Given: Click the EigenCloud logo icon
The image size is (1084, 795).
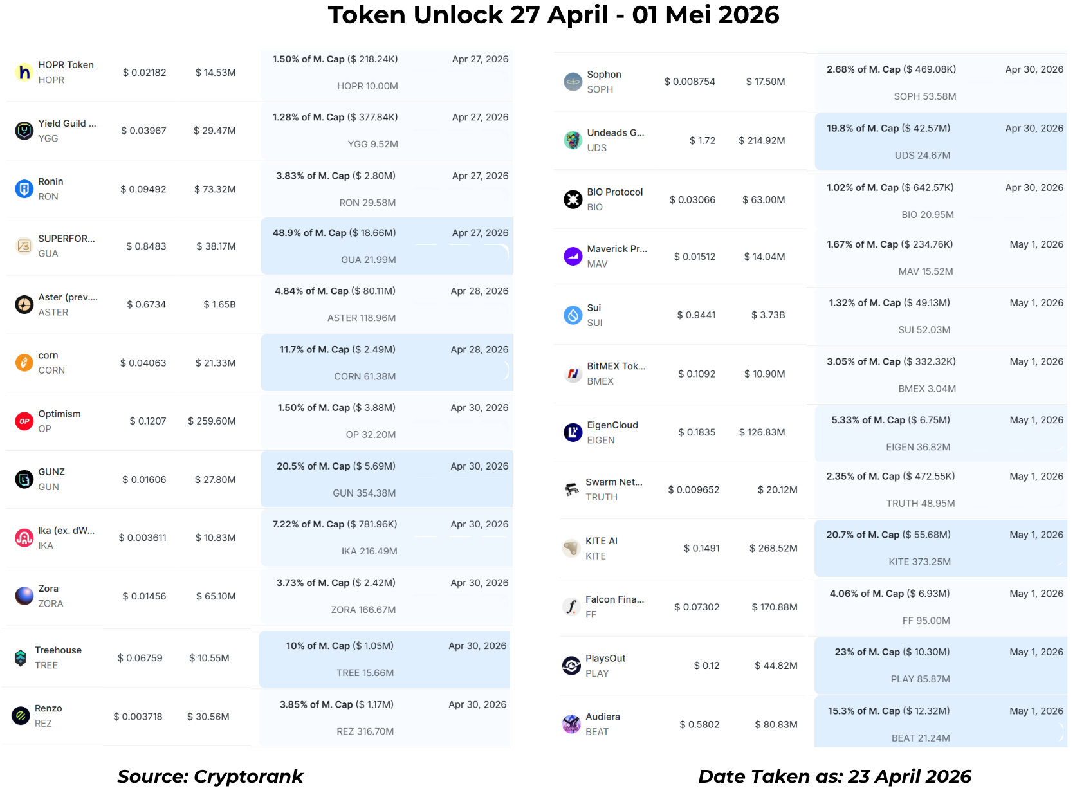Looking at the screenshot, I should (x=573, y=432).
